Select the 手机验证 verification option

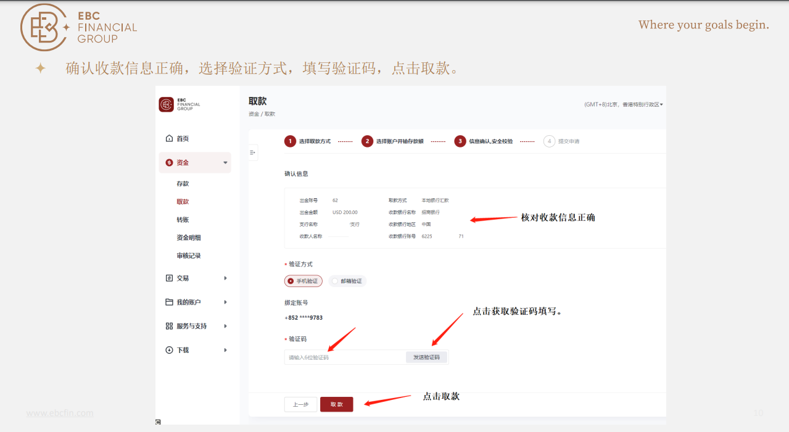[304, 281]
